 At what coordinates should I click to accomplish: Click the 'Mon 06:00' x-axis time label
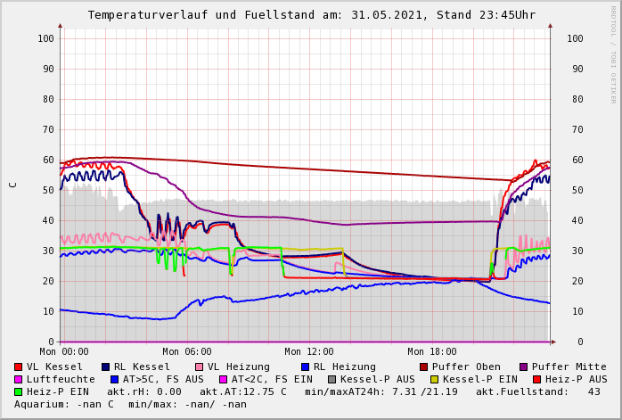pos(187,351)
